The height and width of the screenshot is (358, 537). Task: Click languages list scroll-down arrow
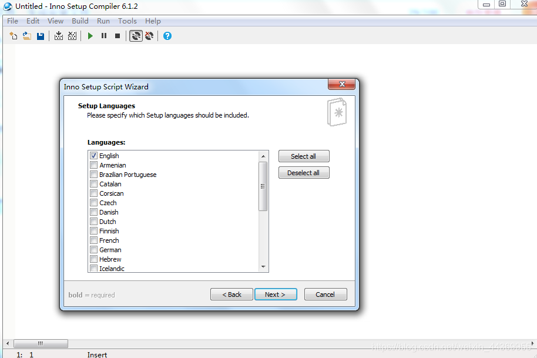point(263,266)
